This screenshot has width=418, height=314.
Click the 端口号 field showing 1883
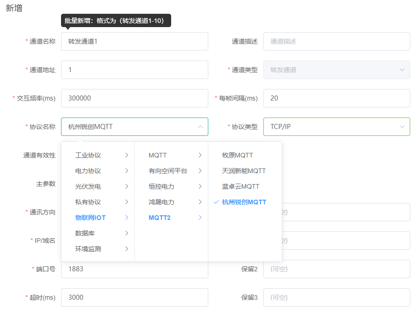coord(134,269)
